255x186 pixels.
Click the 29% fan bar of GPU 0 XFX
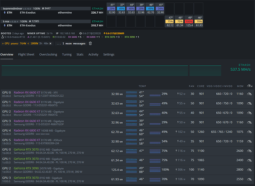point(155,95)
